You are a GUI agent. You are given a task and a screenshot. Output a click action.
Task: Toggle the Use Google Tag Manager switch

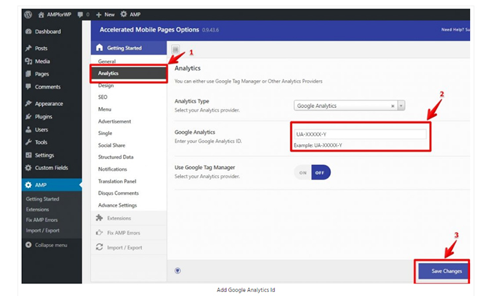312,172
